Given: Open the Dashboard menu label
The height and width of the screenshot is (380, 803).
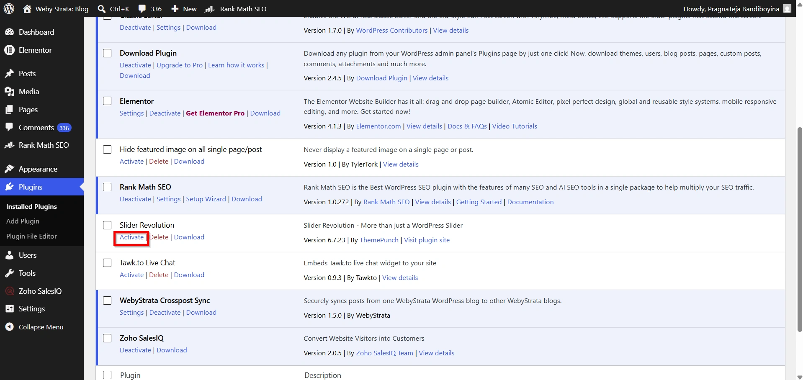Looking at the screenshot, I should click(36, 32).
